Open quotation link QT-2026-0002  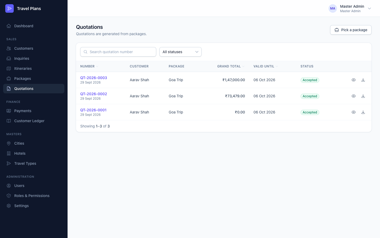94,94
